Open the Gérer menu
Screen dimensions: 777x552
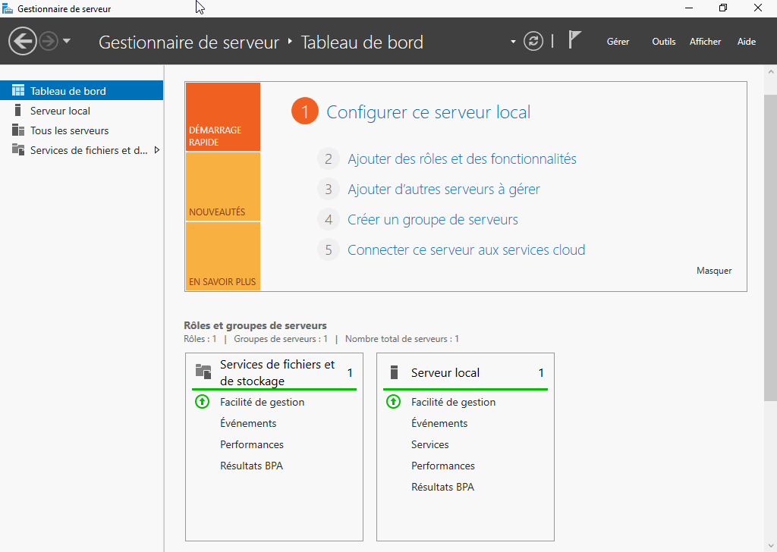tap(618, 42)
